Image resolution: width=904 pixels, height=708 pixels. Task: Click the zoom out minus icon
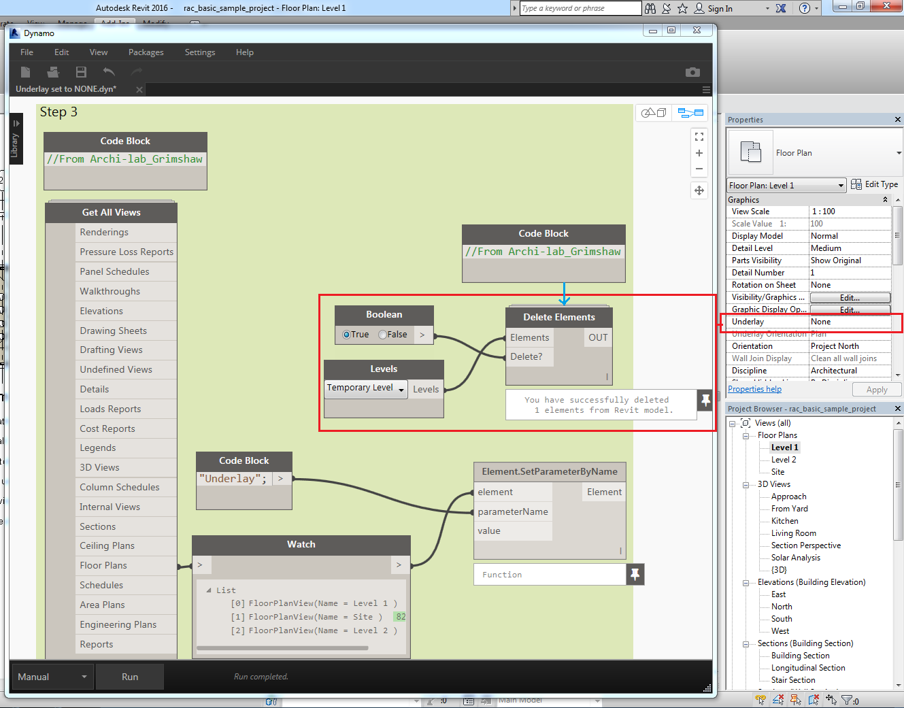point(699,169)
